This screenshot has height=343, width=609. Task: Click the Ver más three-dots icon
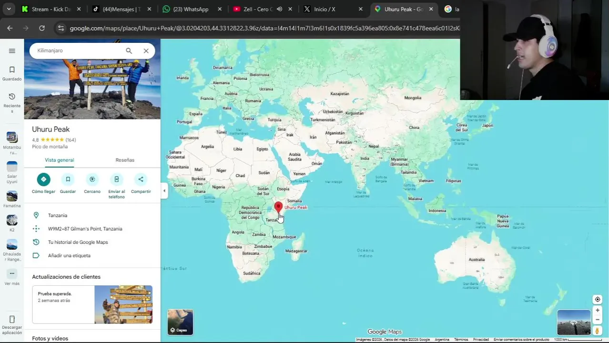[12, 273]
